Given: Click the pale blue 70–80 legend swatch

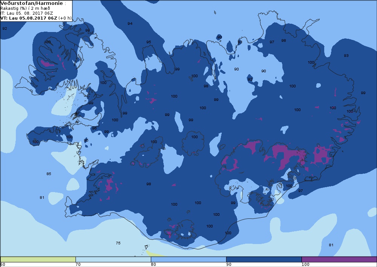Looking at the screenshot, I should point(113,259).
